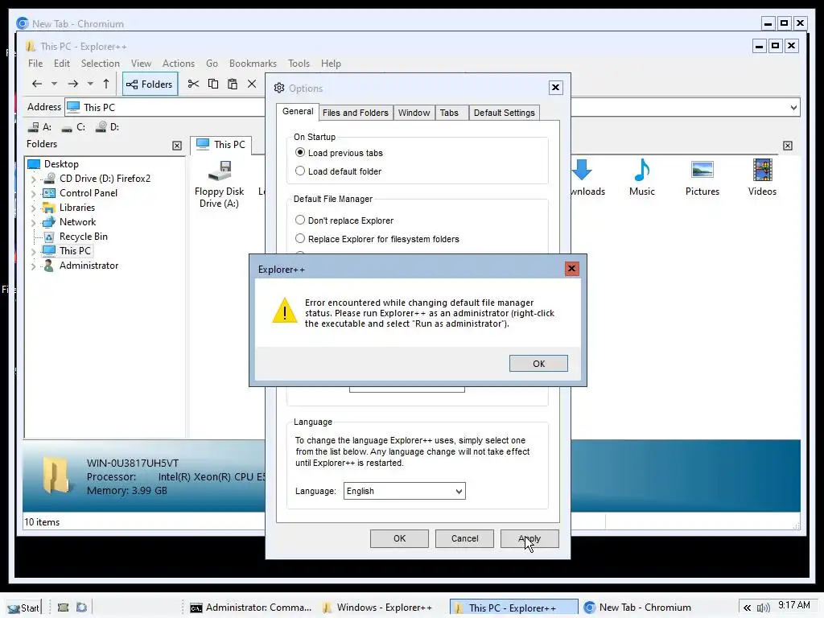Expand the Network tree node

[33, 223]
